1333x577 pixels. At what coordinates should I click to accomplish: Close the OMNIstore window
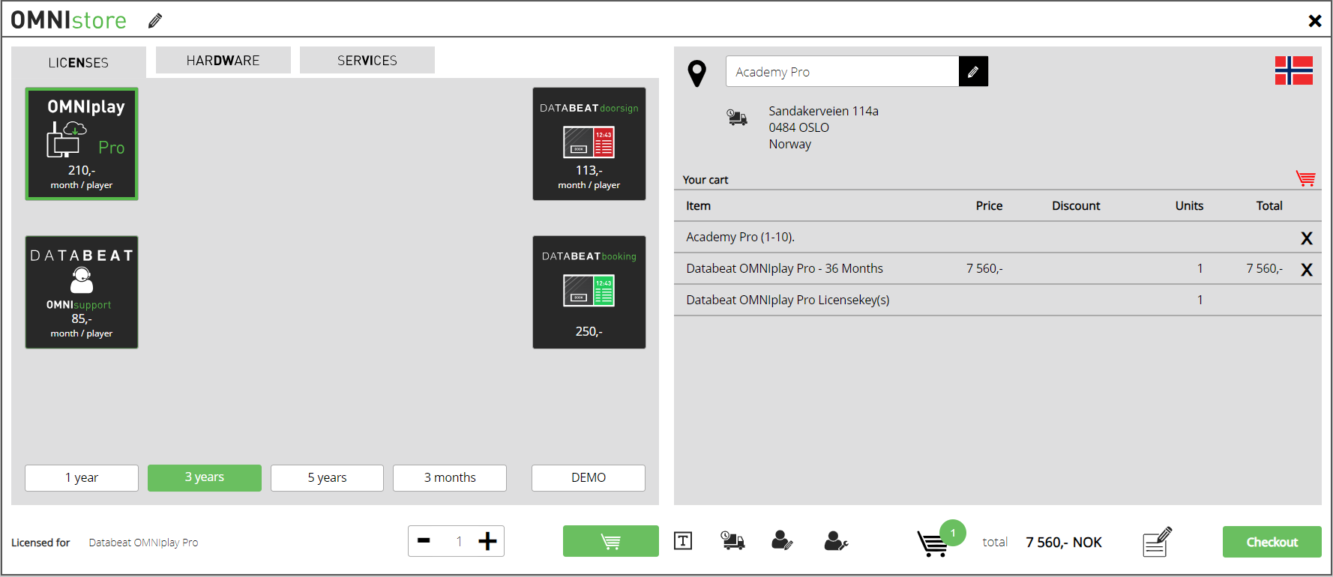tap(1315, 21)
